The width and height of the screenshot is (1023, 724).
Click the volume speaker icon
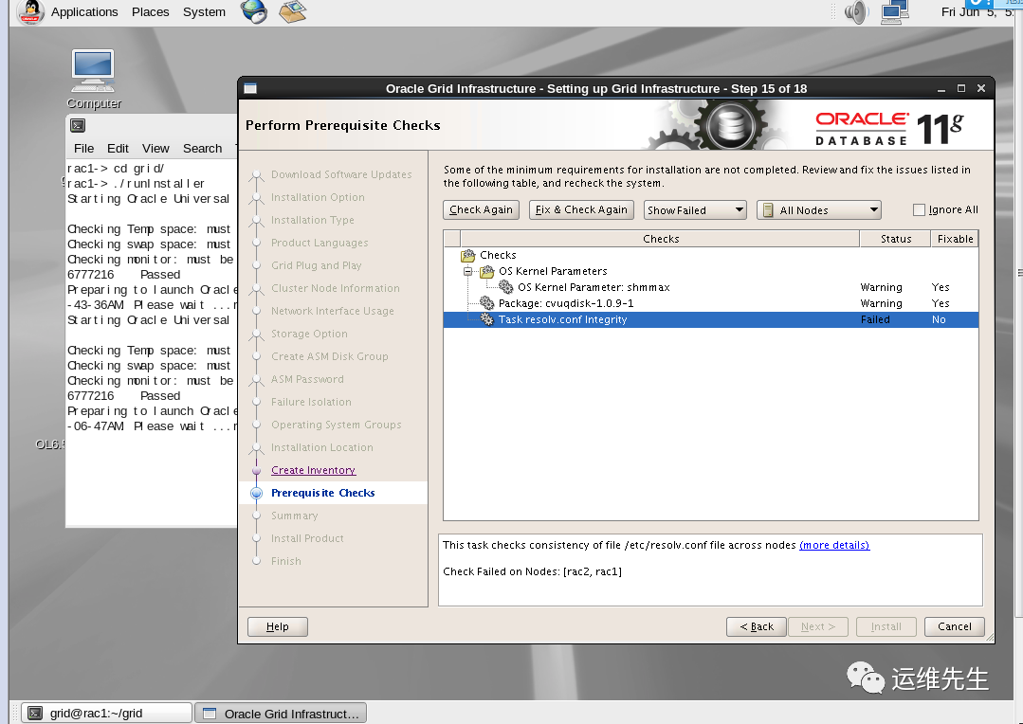pos(856,11)
